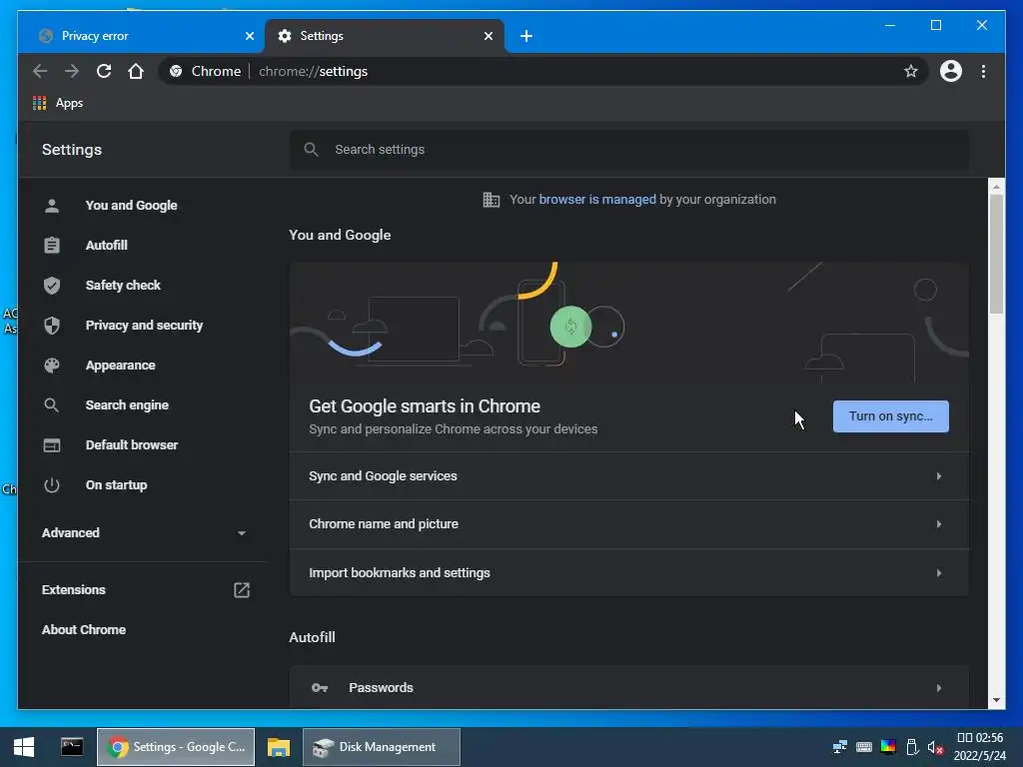The height and width of the screenshot is (767, 1023).
Task: Open the home page icon
Action: coord(136,71)
